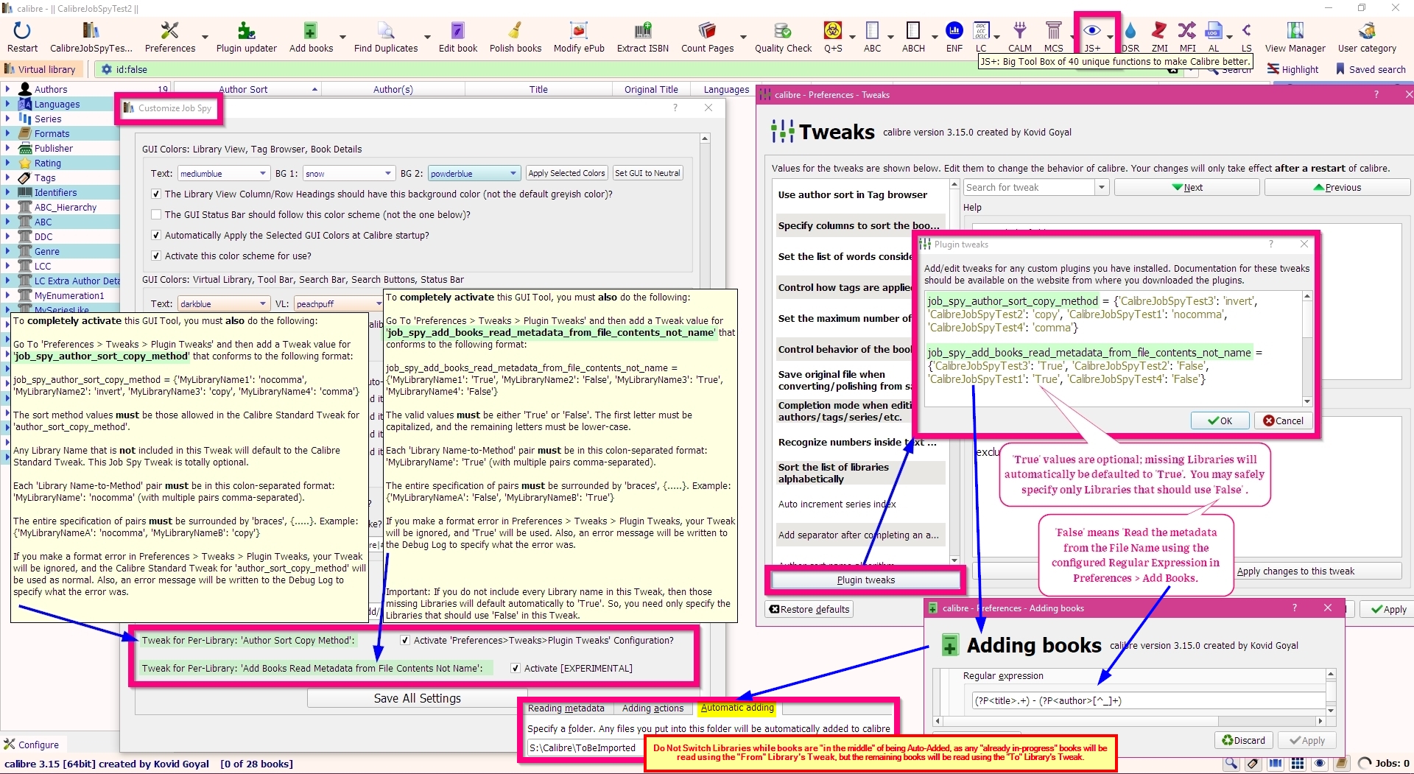1414x774 pixels.
Task: Click Configure in the Tag Browser bottom
Action: [32, 745]
